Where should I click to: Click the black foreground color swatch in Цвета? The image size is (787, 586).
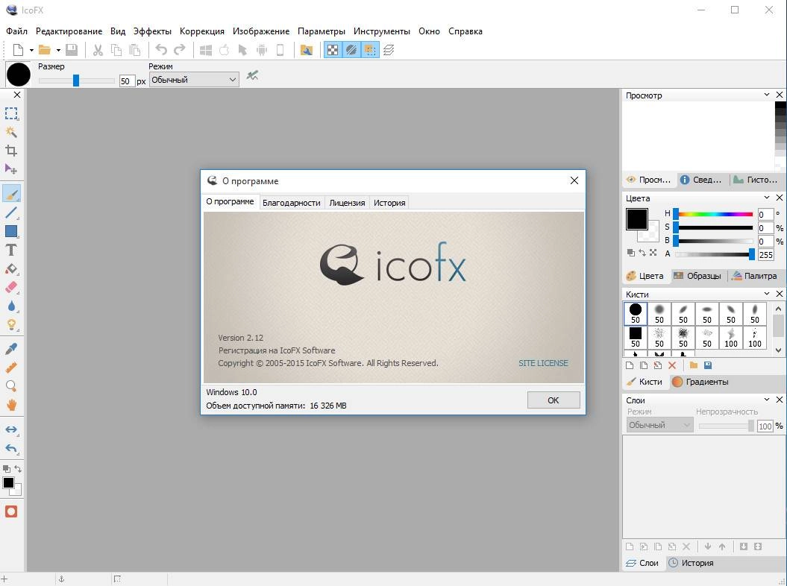pyautogui.click(x=636, y=219)
